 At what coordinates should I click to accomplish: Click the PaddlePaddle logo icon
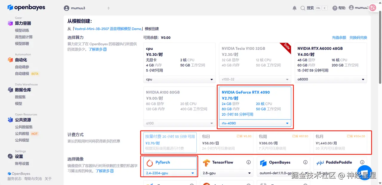(x=320, y=163)
